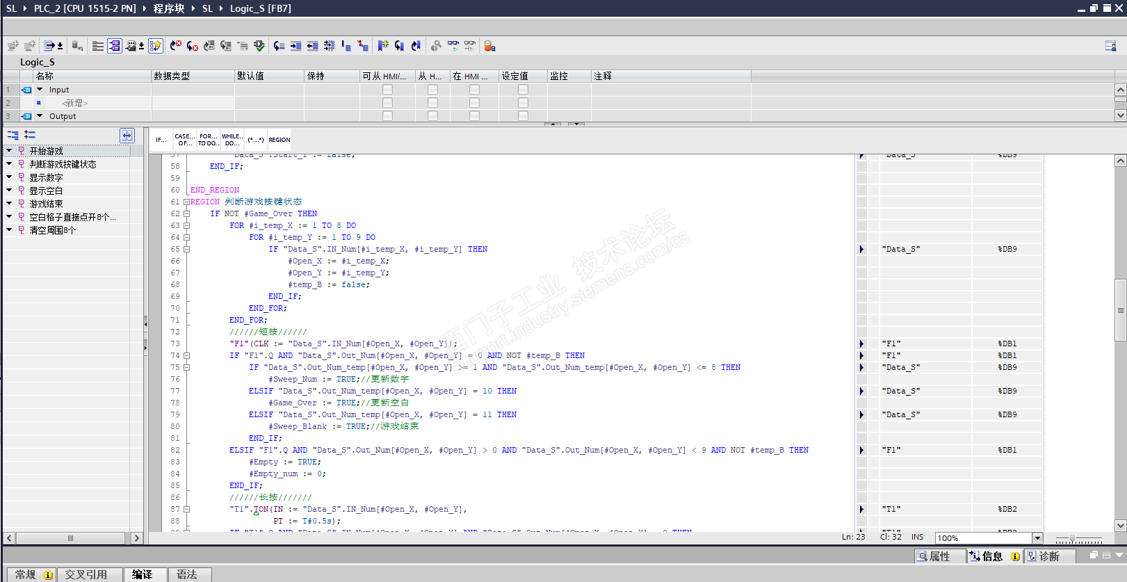Viewport: 1127px width, 582px height.
Task: Click the outdent text icon in the toolbar
Action: tap(313, 46)
